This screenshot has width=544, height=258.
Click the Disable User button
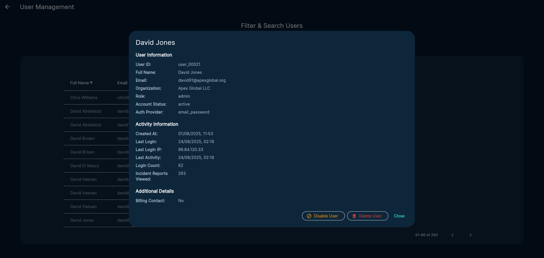point(323,216)
